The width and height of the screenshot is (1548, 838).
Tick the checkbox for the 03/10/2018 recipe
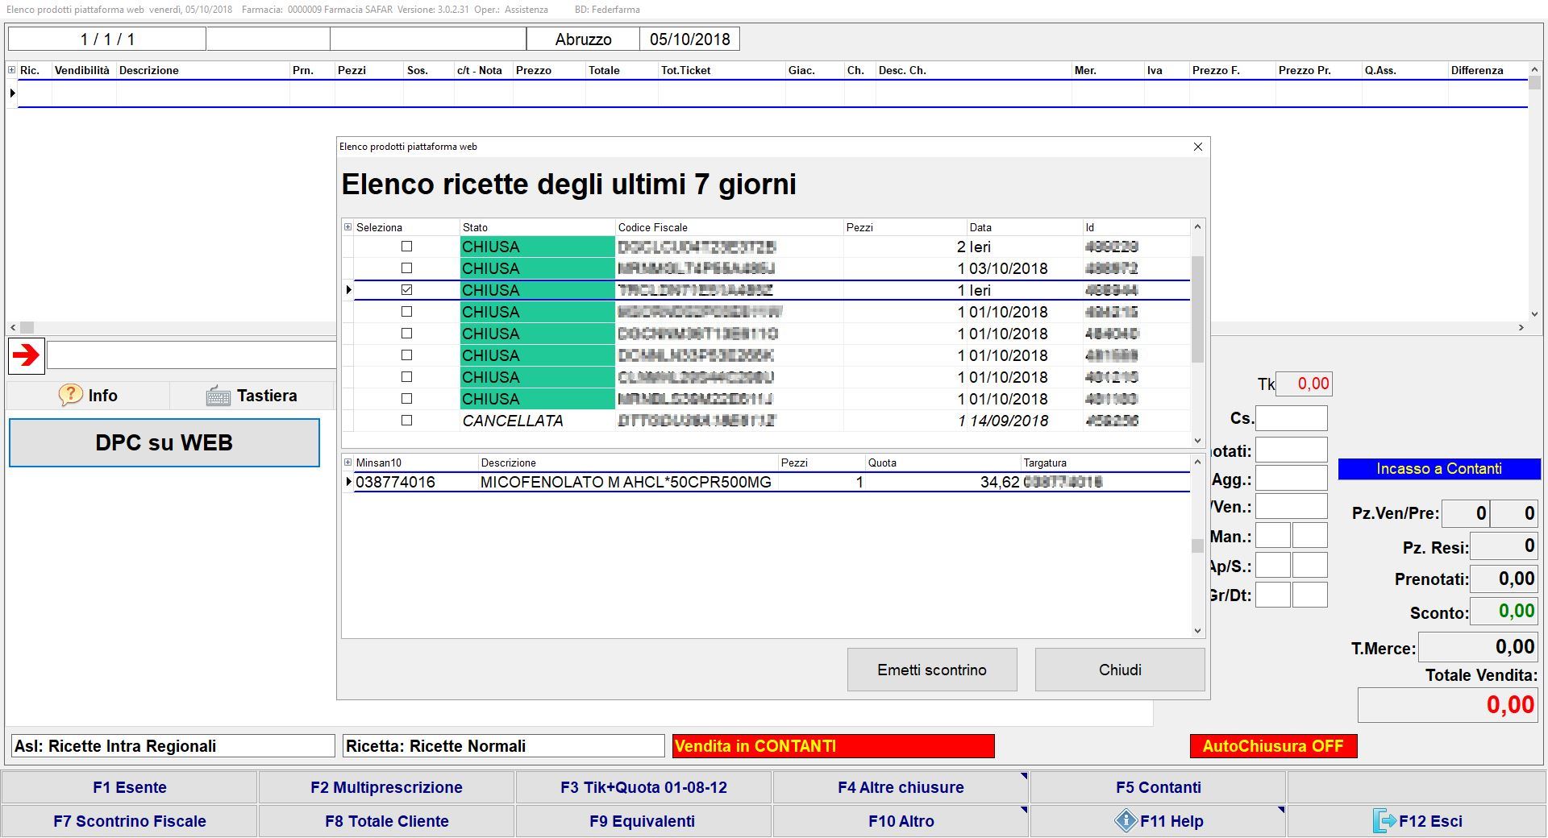pos(406,268)
